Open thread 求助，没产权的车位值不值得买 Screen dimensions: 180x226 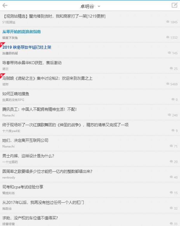(x=30, y=218)
